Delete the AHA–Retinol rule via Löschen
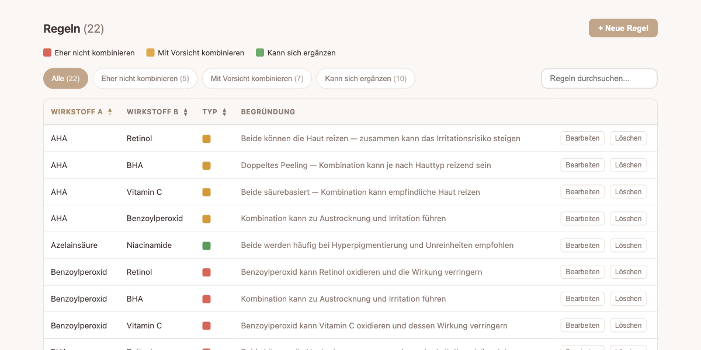This screenshot has width=701, height=350. (x=629, y=138)
